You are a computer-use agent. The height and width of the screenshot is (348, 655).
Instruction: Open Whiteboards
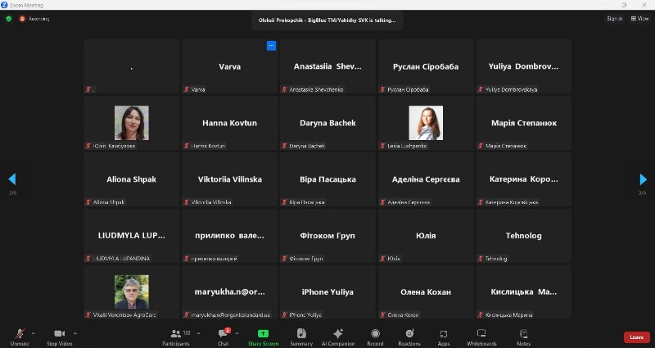(481, 336)
